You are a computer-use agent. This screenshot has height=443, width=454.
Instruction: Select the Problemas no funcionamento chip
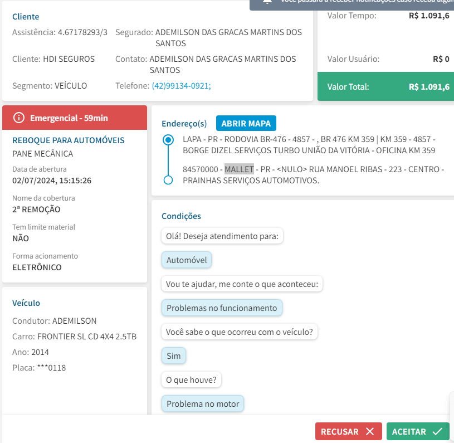pyautogui.click(x=222, y=308)
